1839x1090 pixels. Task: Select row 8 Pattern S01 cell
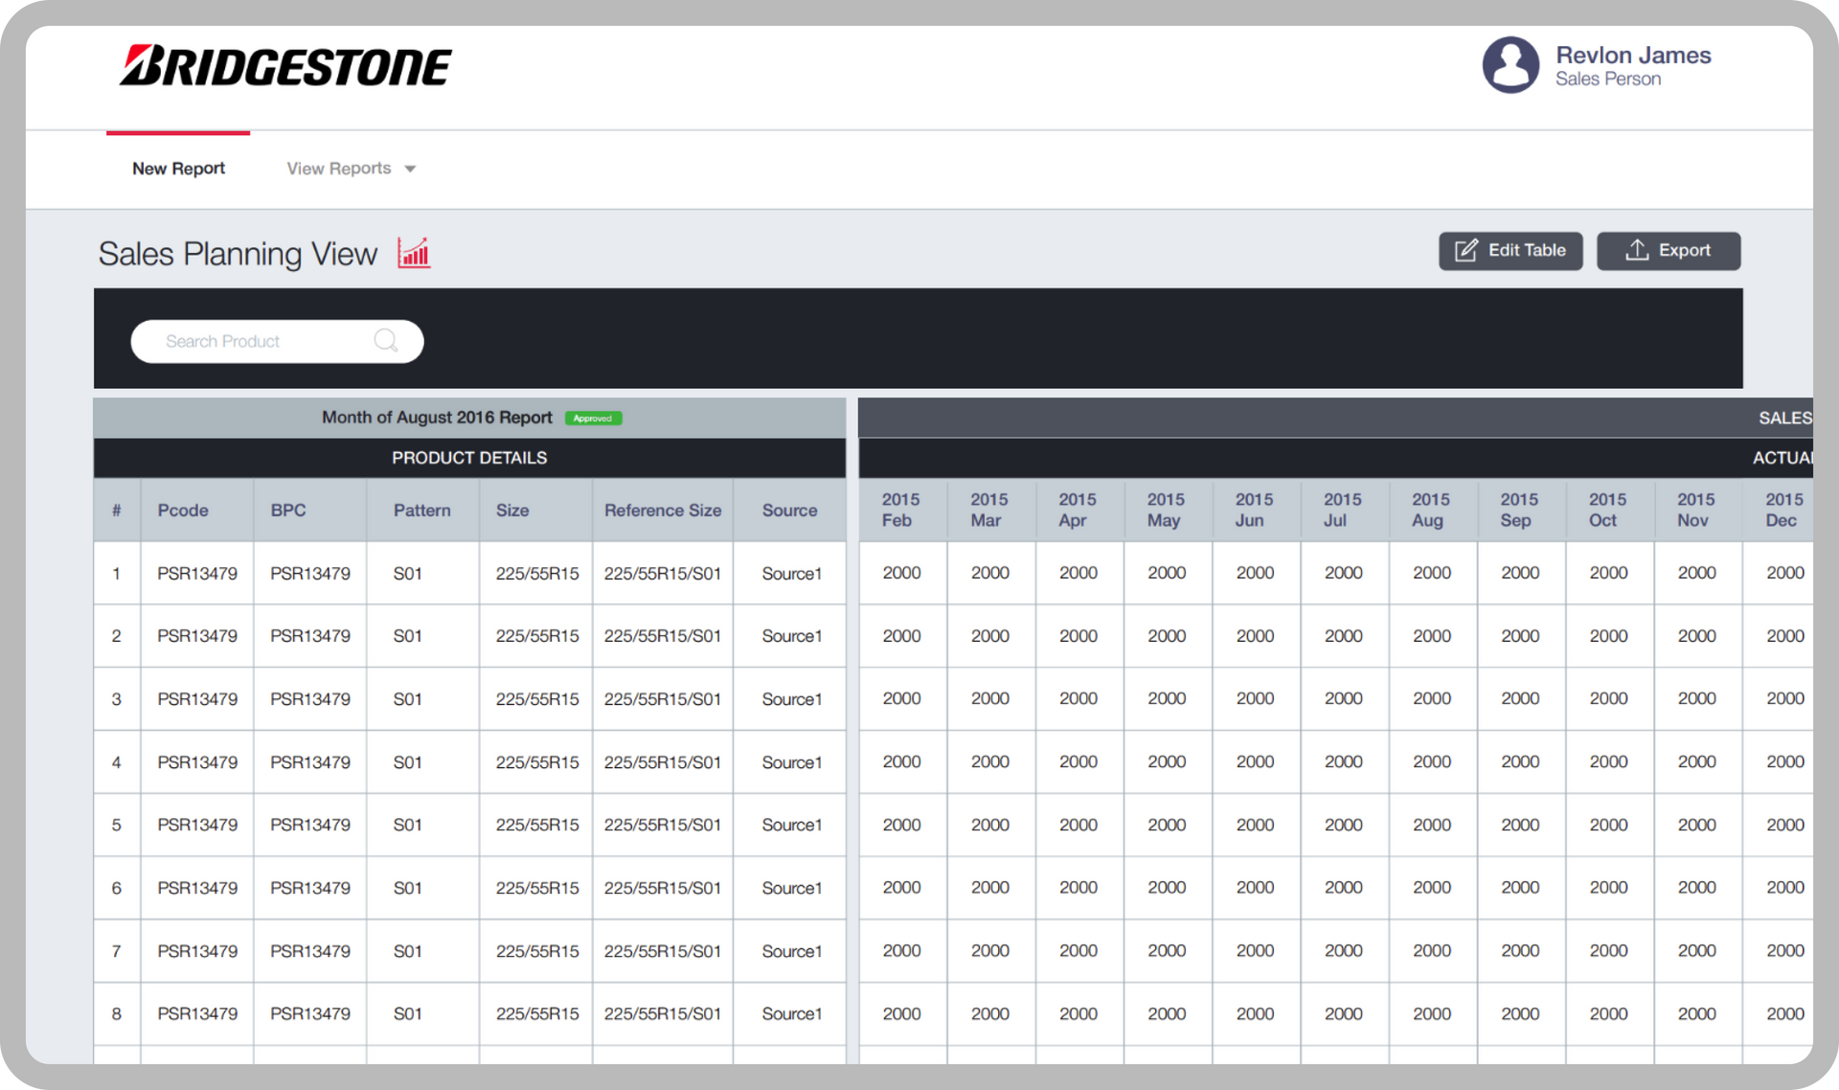pos(422,1013)
